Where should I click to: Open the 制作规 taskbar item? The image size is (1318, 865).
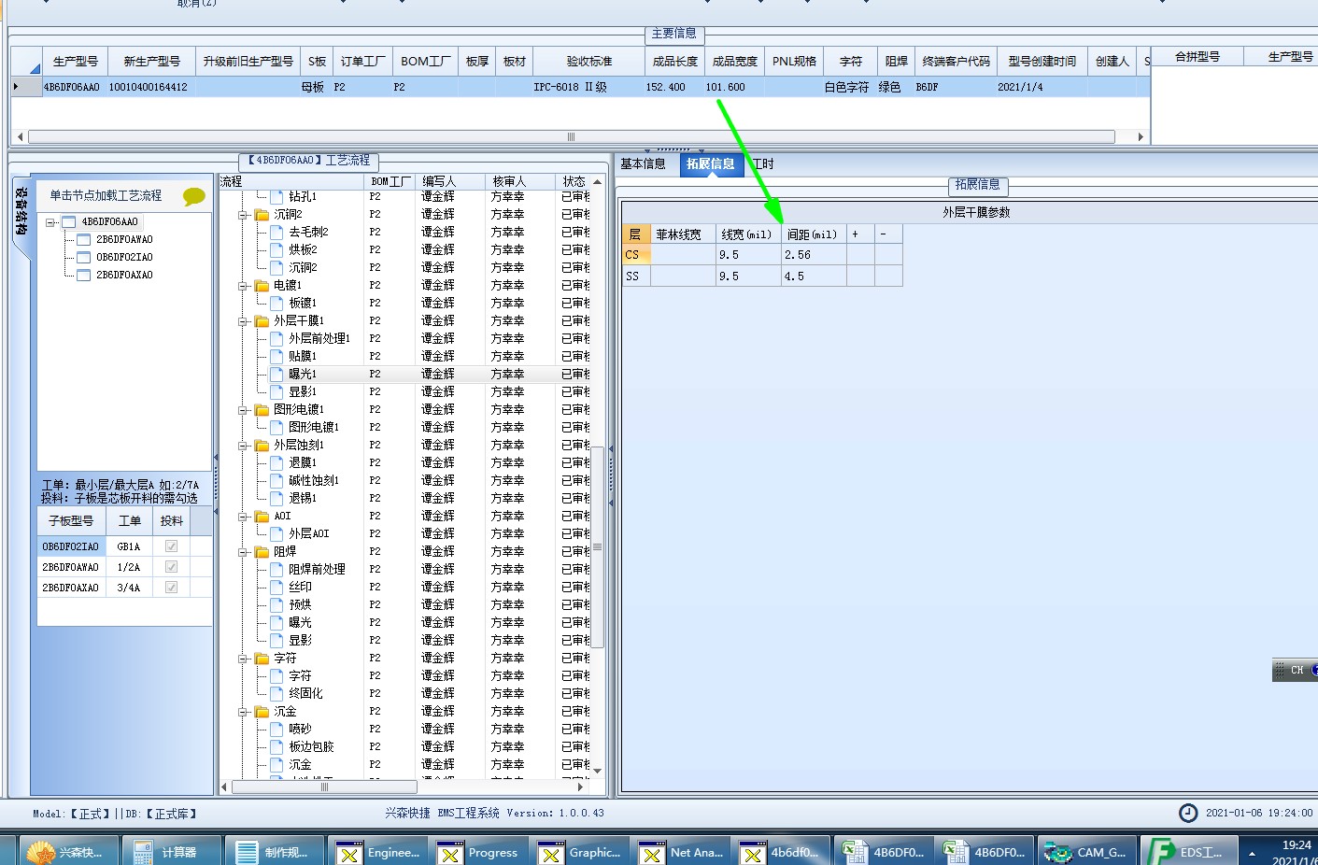(276, 852)
